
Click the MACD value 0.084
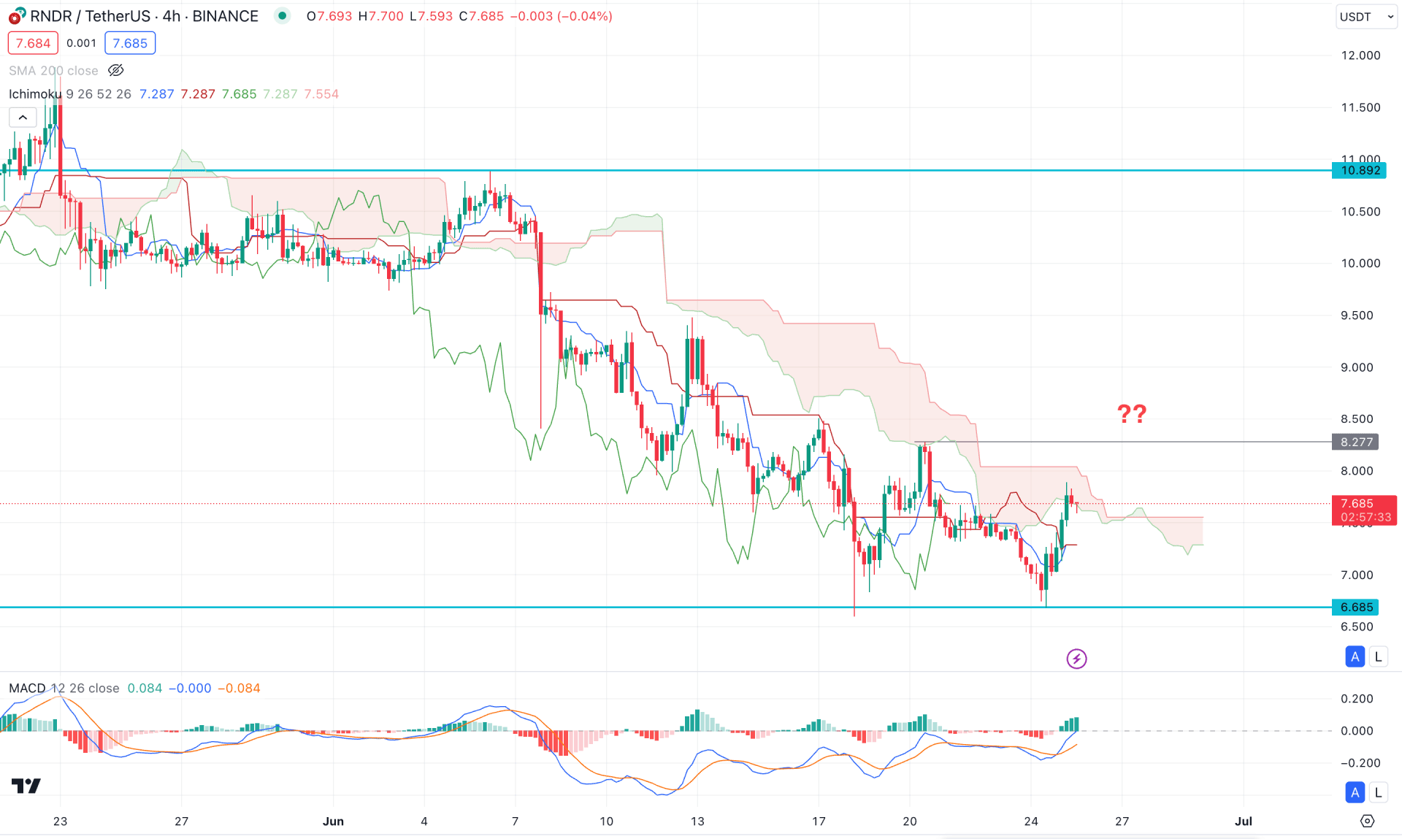click(145, 689)
